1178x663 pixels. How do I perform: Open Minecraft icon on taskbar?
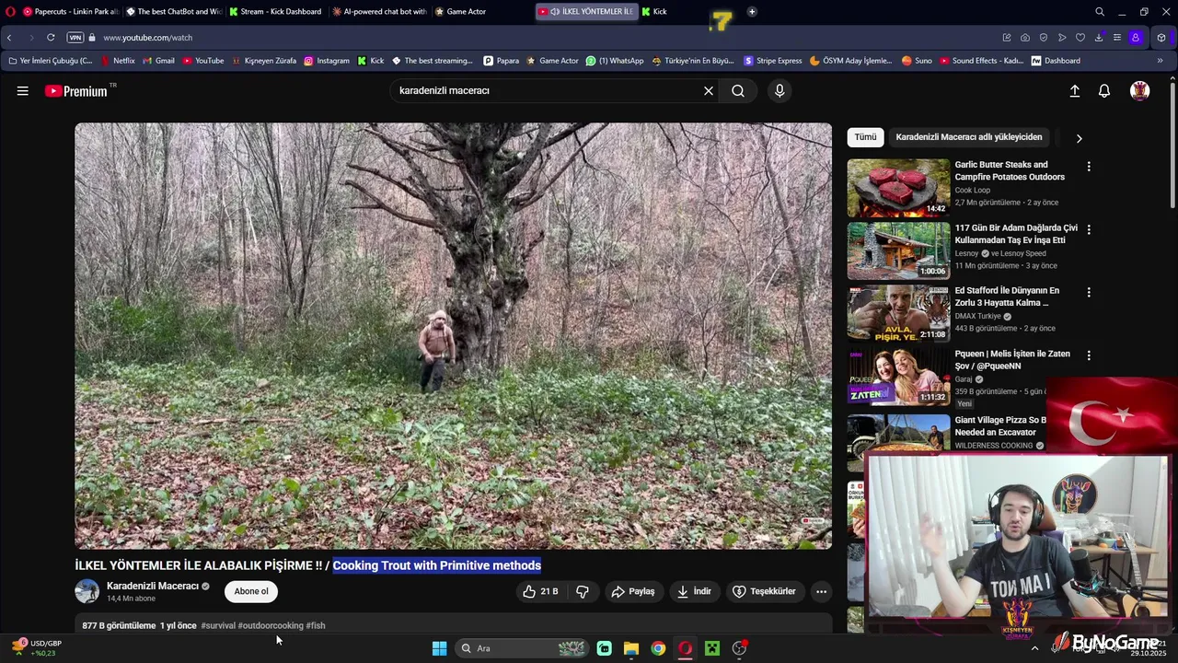[x=711, y=648]
